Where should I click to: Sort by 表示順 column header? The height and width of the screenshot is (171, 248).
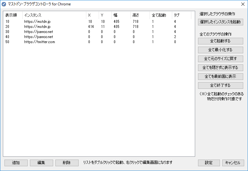13,15
